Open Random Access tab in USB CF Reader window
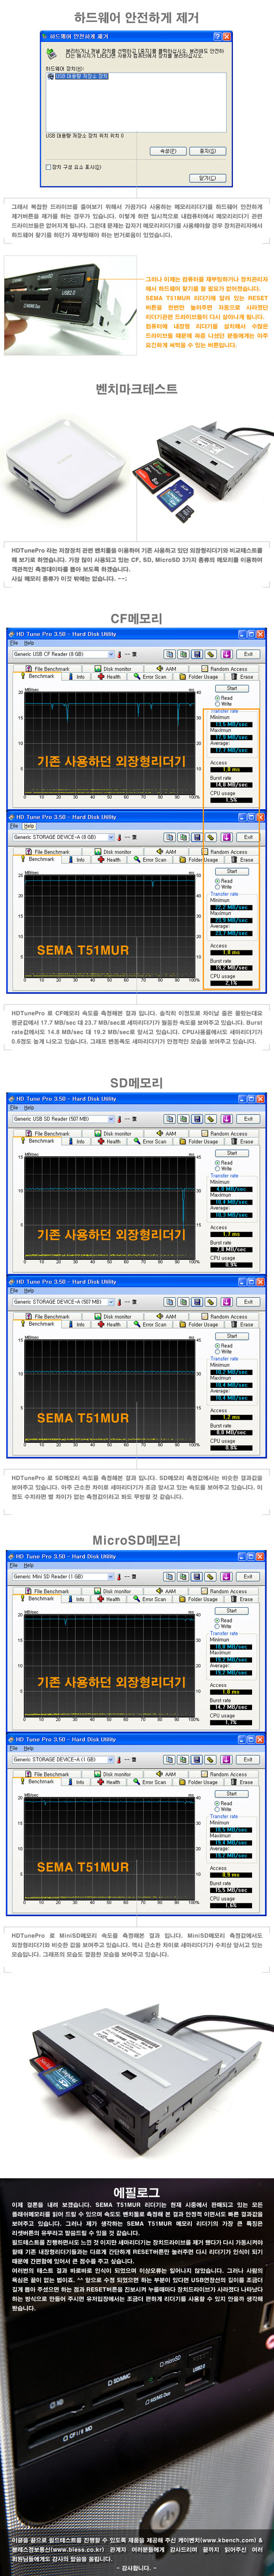 point(225,669)
